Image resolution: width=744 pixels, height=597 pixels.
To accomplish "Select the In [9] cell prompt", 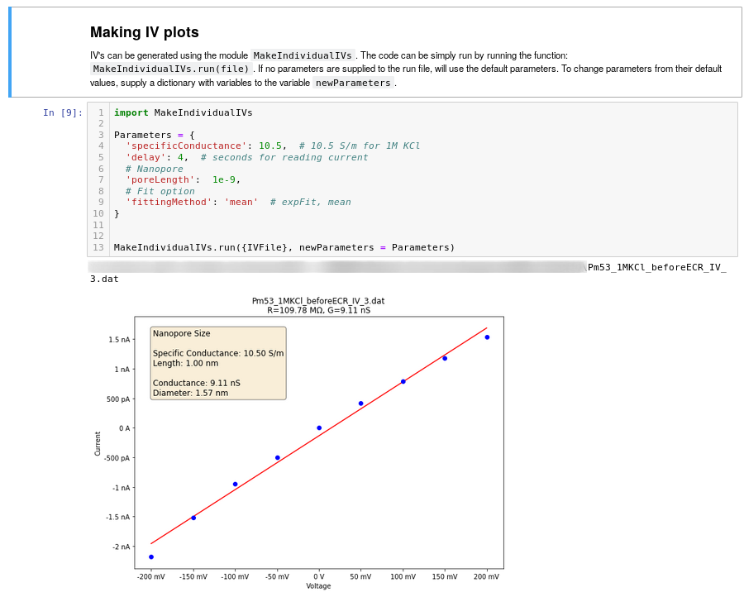I will (62, 112).
